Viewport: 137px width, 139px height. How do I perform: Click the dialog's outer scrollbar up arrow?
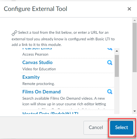point(134,20)
